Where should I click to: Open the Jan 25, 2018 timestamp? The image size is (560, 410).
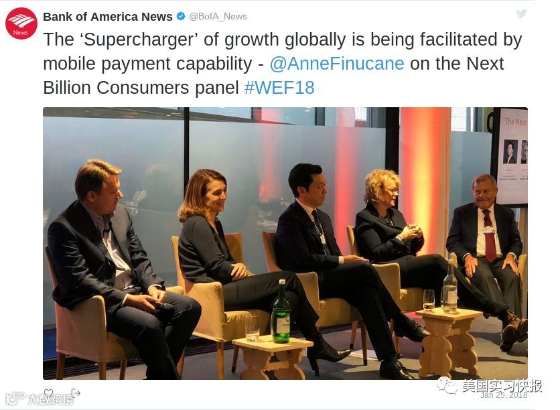pos(504,395)
